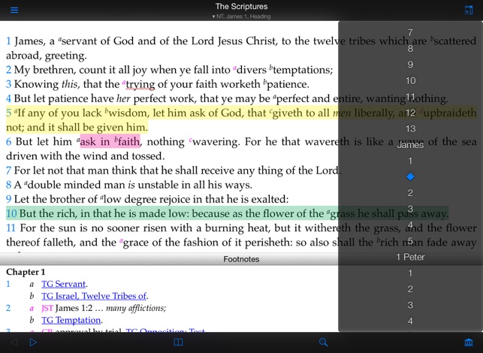Tap verse number 4 before 'But let patience'

(8, 98)
